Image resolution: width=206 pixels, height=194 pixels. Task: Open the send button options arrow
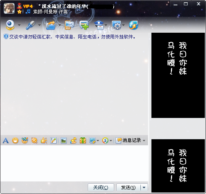tap(144, 188)
